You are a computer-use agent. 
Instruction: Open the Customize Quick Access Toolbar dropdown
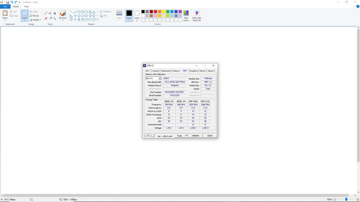pos(19,2)
